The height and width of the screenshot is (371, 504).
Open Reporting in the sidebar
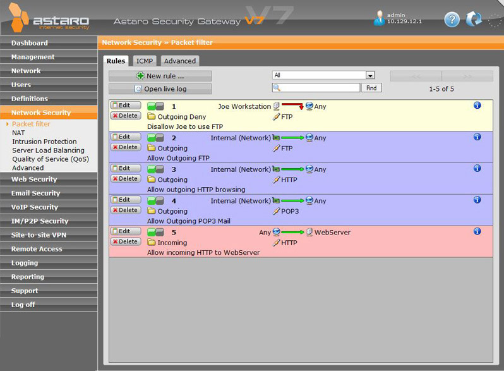coord(49,277)
